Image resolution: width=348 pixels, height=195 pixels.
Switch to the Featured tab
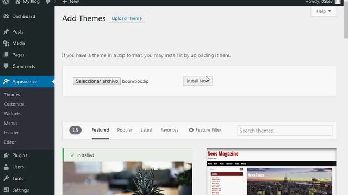click(x=100, y=130)
